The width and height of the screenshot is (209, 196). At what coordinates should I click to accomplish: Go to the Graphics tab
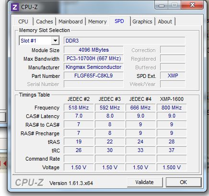[x=142, y=22]
